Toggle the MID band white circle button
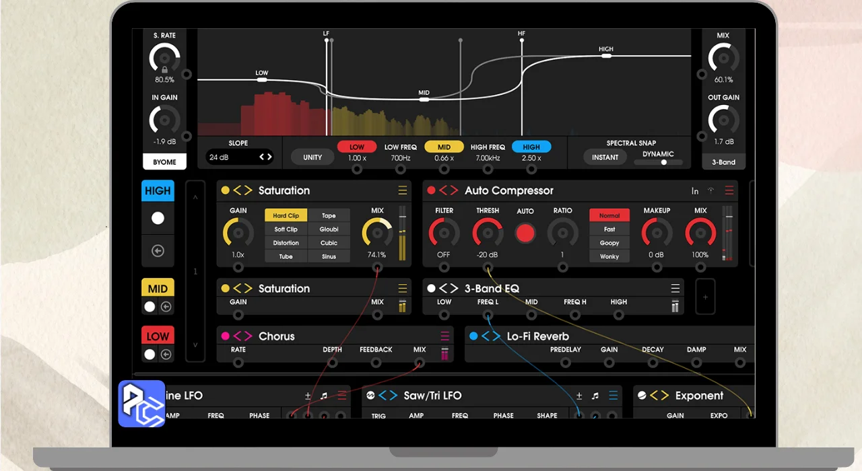 tap(150, 307)
